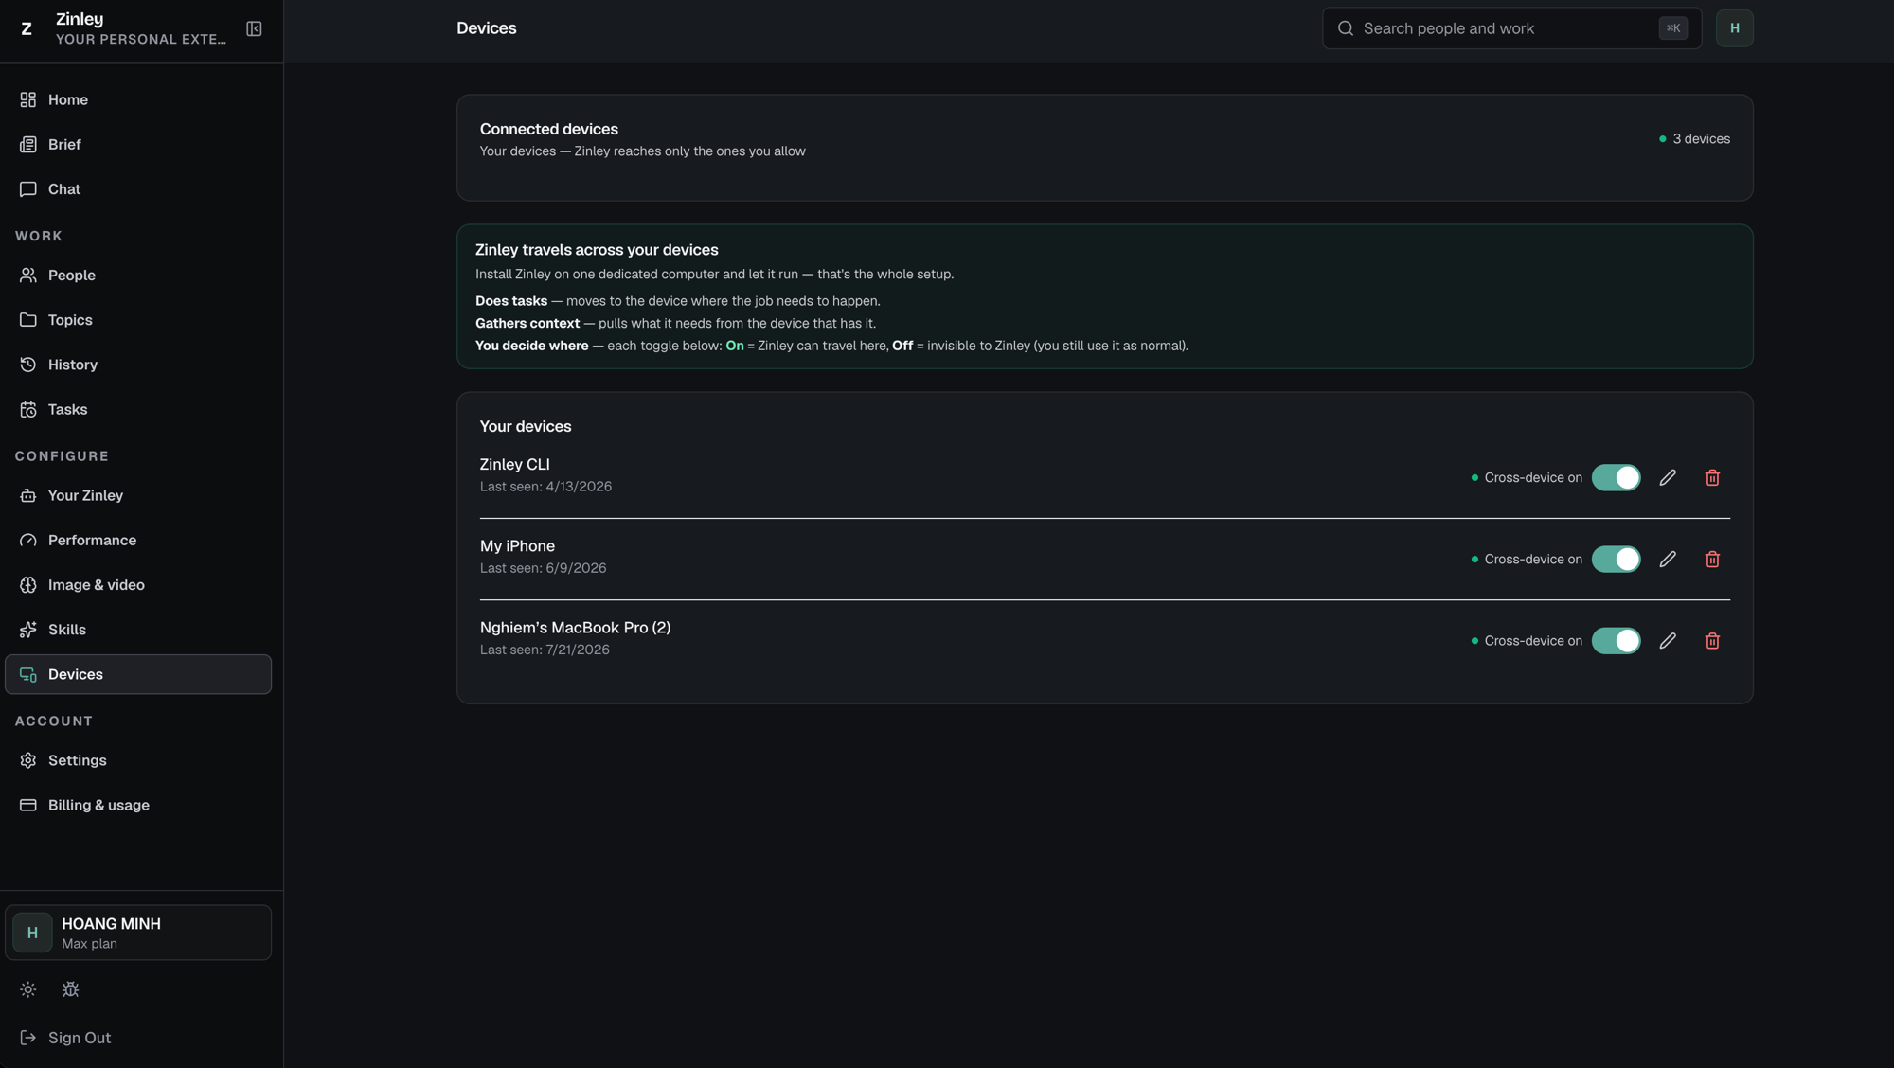The height and width of the screenshot is (1068, 1894).
Task: Delete the Zinley CLI device
Action: pyautogui.click(x=1712, y=477)
